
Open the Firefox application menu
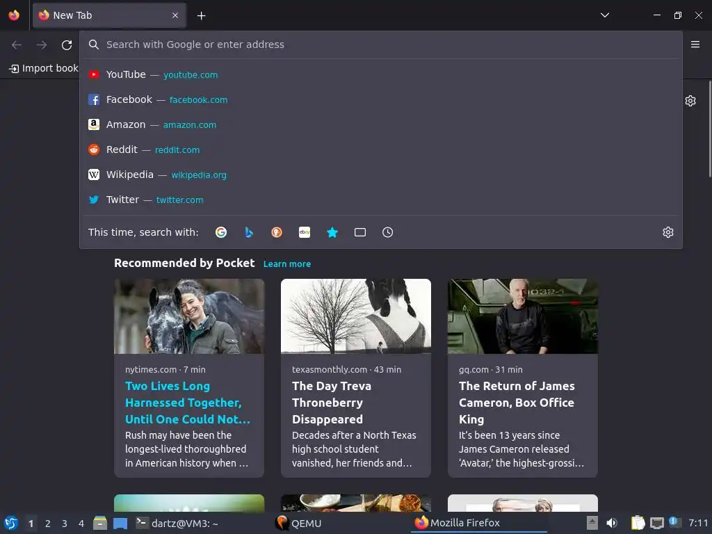tap(695, 44)
